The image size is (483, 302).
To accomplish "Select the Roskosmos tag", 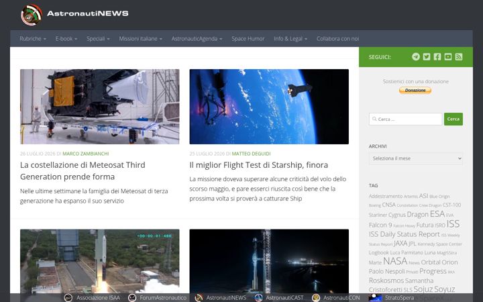I will tap(386, 281).
